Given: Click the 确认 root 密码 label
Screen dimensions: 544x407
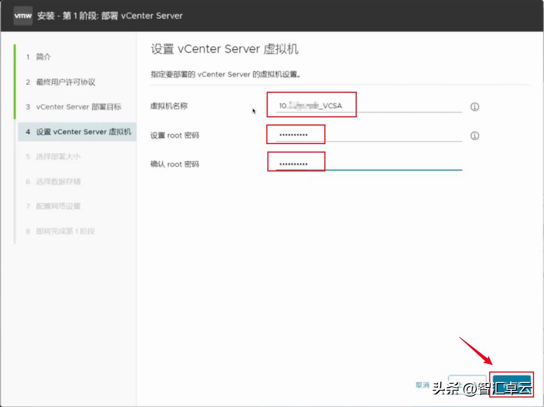Looking at the screenshot, I should pos(175,164).
